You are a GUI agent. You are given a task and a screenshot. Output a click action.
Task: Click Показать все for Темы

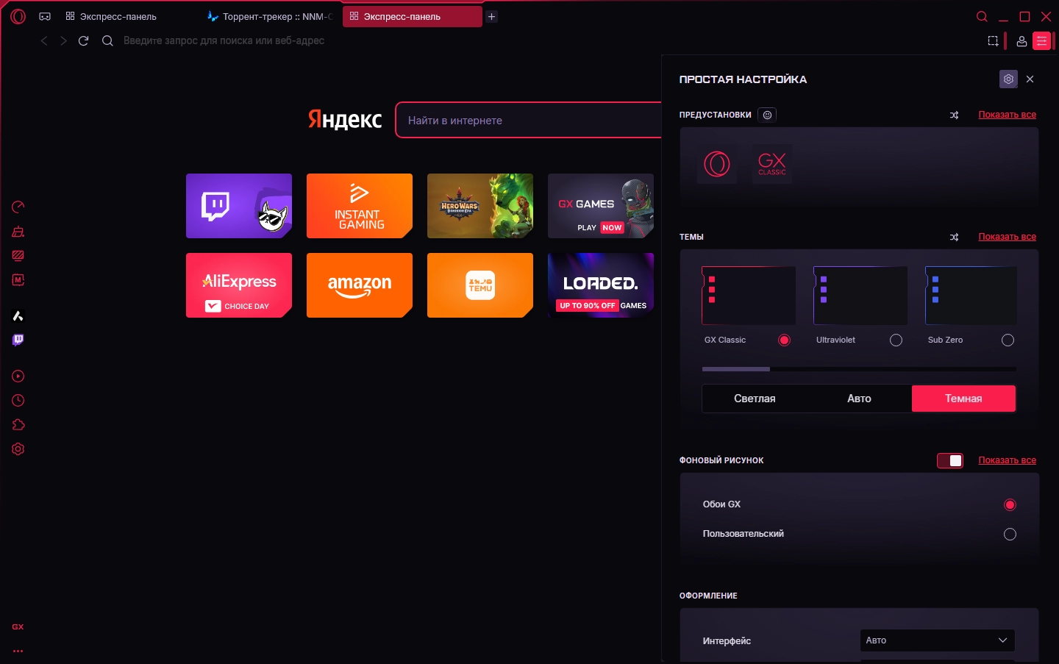point(1007,237)
